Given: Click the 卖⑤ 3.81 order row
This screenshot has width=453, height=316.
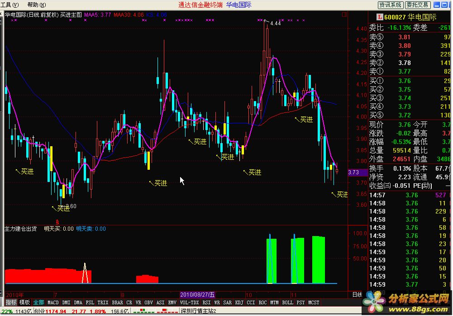Looking at the screenshot, I should (410, 37).
